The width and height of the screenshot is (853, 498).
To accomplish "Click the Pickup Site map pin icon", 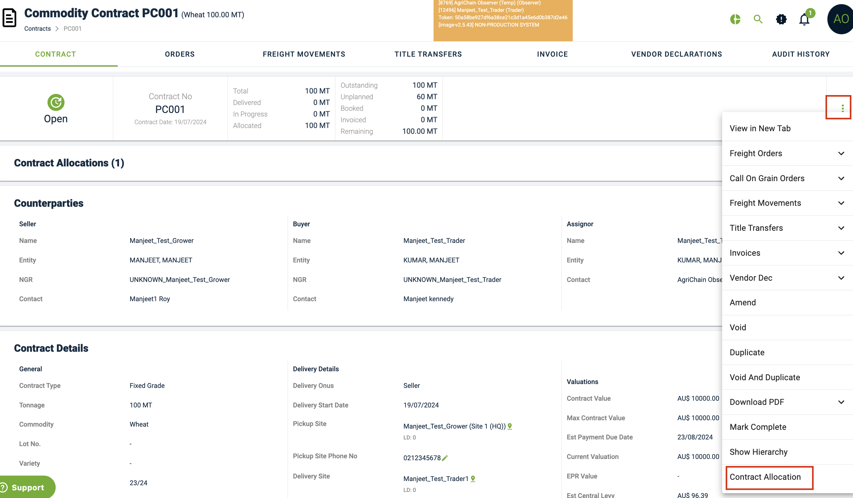I will [510, 426].
